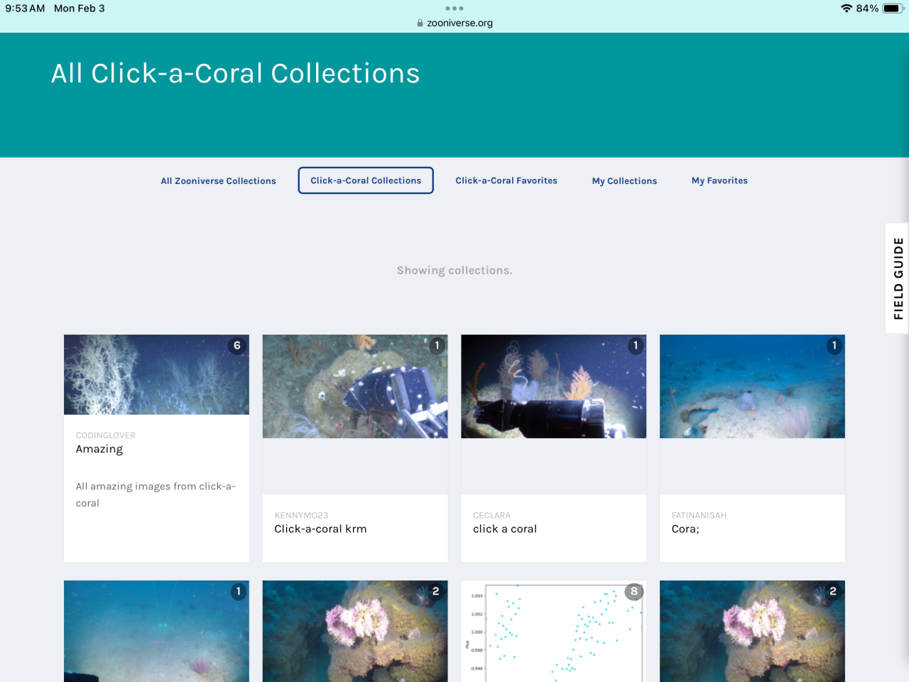View FATINANISAH user profile

699,516
